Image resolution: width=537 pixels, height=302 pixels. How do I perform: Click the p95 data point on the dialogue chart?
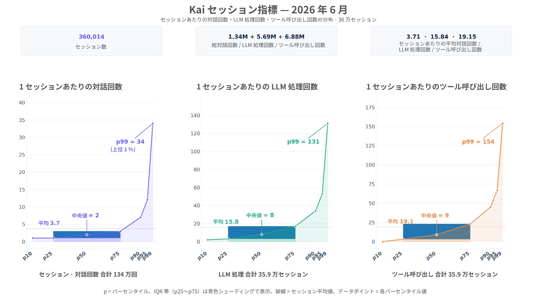(x=147, y=200)
